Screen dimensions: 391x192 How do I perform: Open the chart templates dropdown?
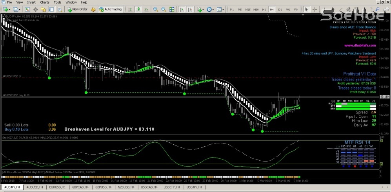tap(221, 9)
